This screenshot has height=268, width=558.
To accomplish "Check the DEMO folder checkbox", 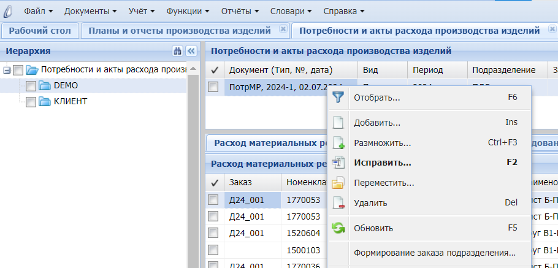I will click(x=31, y=86).
